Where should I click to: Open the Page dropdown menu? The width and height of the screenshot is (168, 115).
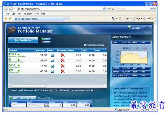pos(137,19)
